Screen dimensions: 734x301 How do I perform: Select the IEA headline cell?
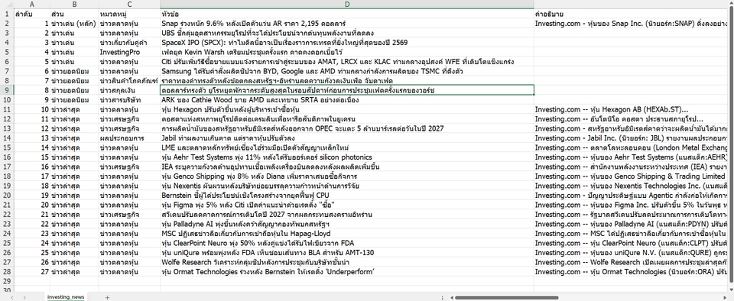pos(347,167)
